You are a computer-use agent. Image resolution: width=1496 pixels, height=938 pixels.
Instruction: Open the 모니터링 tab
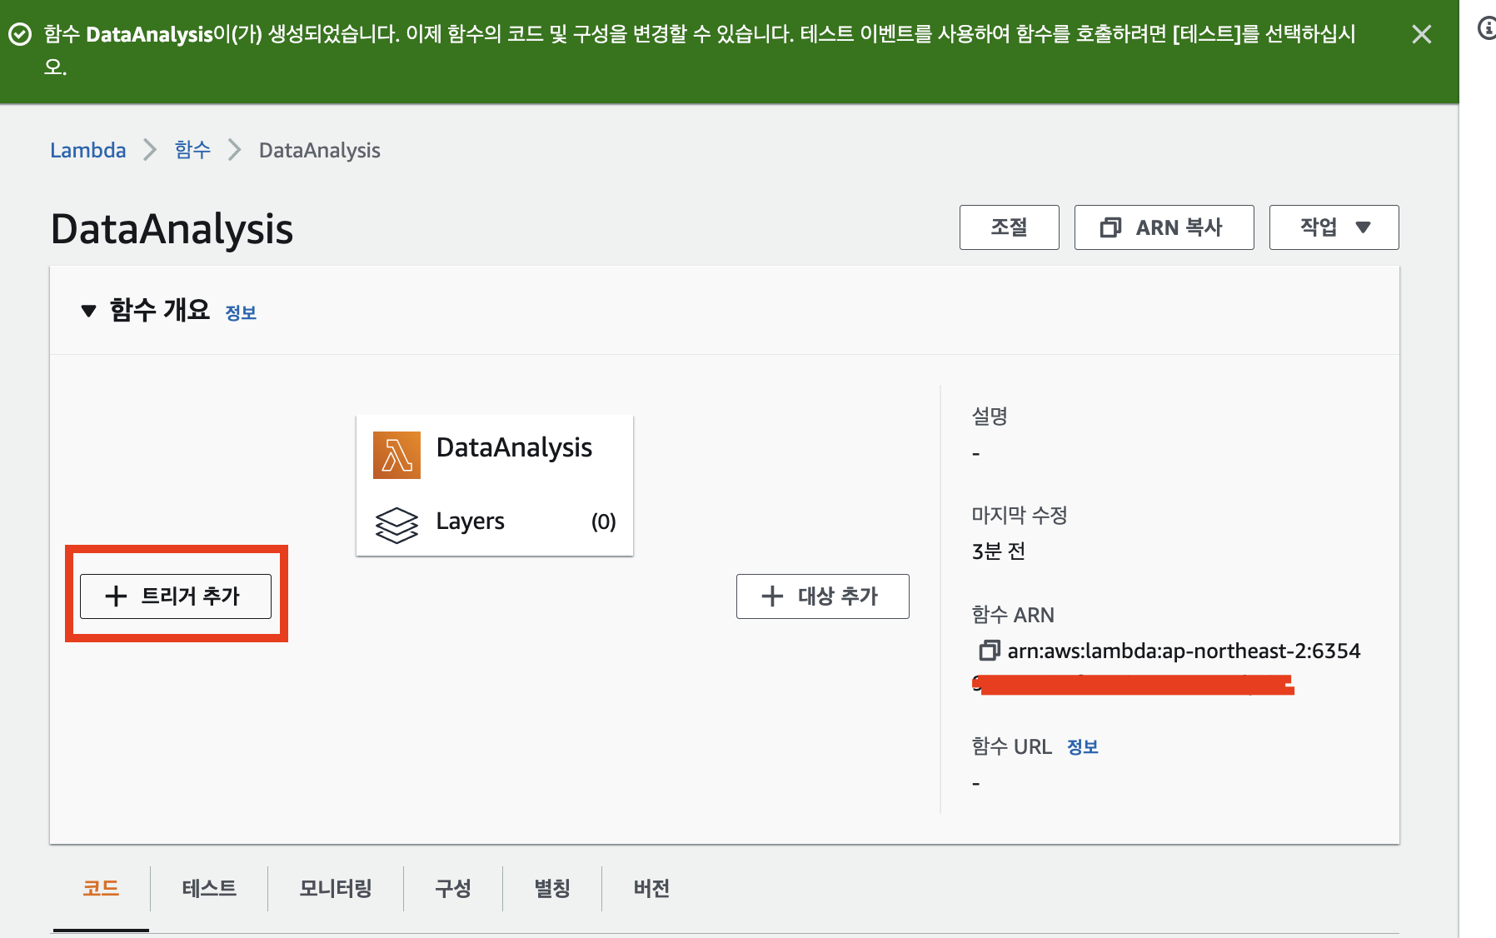coord(336,889)
